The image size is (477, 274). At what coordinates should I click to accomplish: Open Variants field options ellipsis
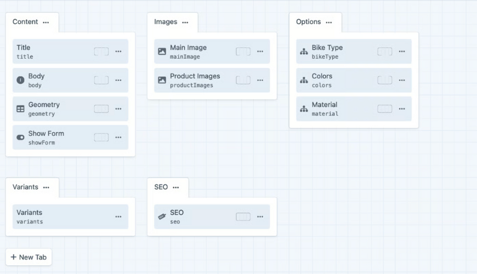tap(118, 217)
